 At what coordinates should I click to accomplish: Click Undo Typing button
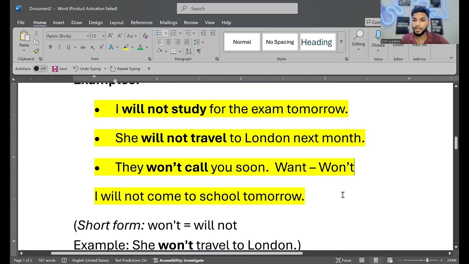tap(87, 69)
